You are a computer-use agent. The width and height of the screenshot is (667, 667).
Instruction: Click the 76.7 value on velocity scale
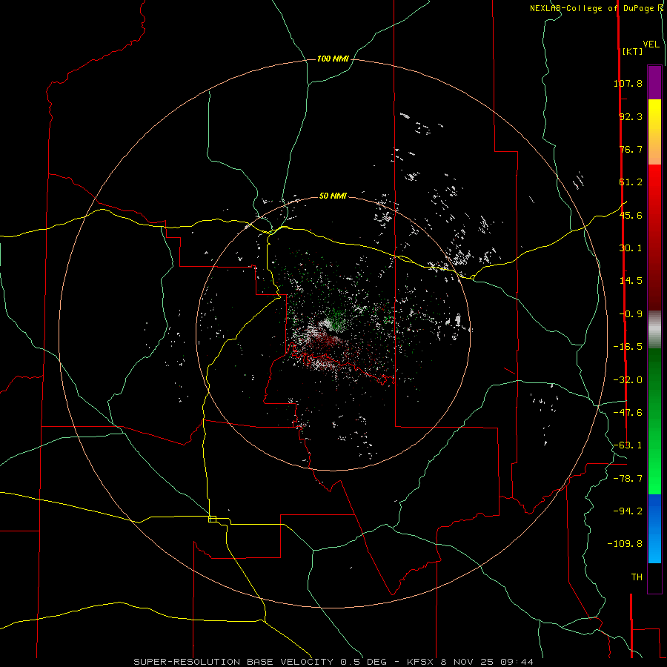[631, 149]
